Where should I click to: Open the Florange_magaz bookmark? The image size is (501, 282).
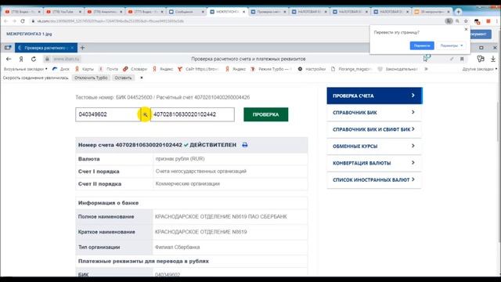coord(351,69)
